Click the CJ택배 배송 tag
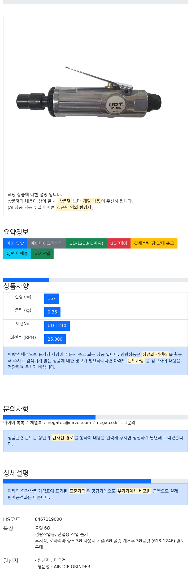Viewport: 191px width, 570px height. [x=17, y=253]
